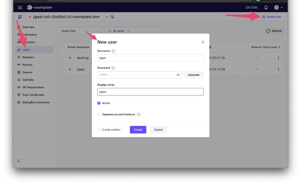This screenshot has width=301, height=185.
Task: Collapse the sidebar with the bottom panel icon
Action: [x=19, y=161]
